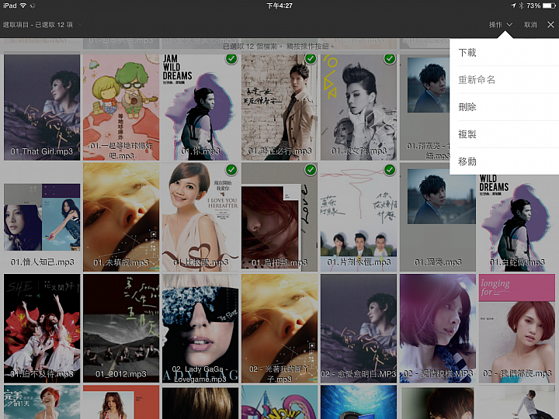Select the 01.未填詞.mp3 file
The image size is (559, 419).
tap(121, 217)
